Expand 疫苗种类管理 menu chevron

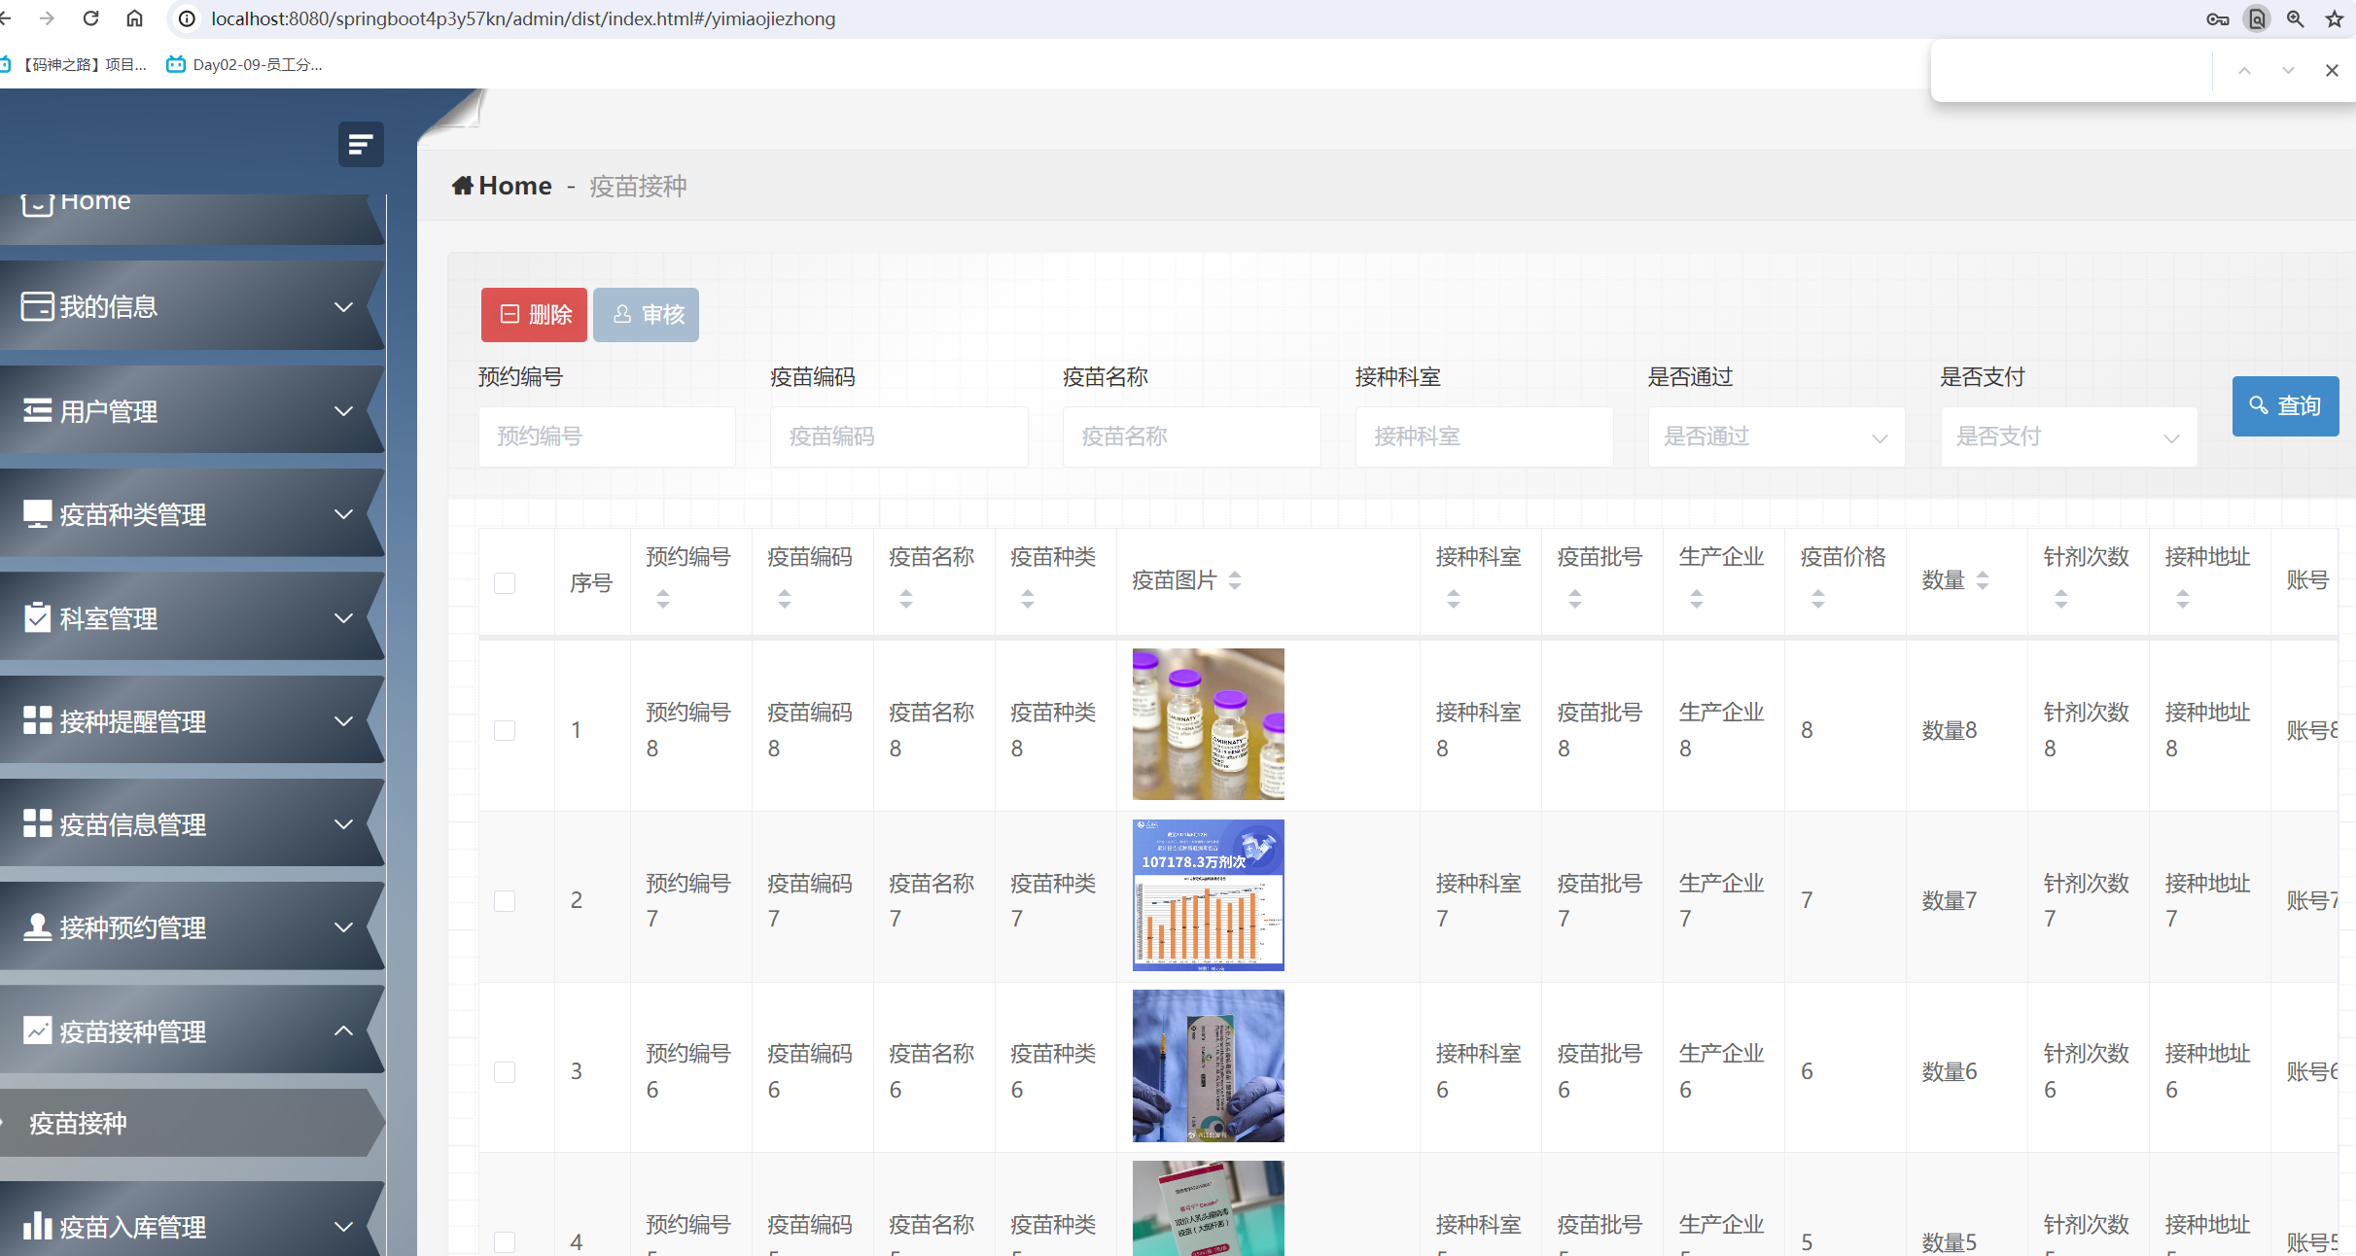point(343,513)
